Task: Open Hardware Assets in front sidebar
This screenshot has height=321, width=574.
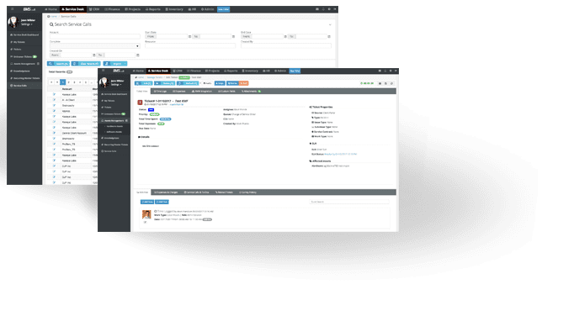Action: point(114,126)
